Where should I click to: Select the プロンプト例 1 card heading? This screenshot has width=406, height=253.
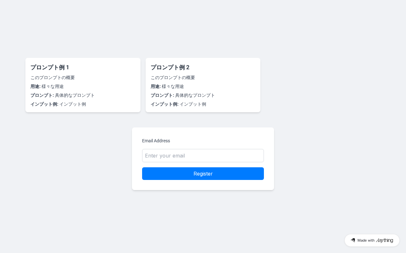(50, 67)
